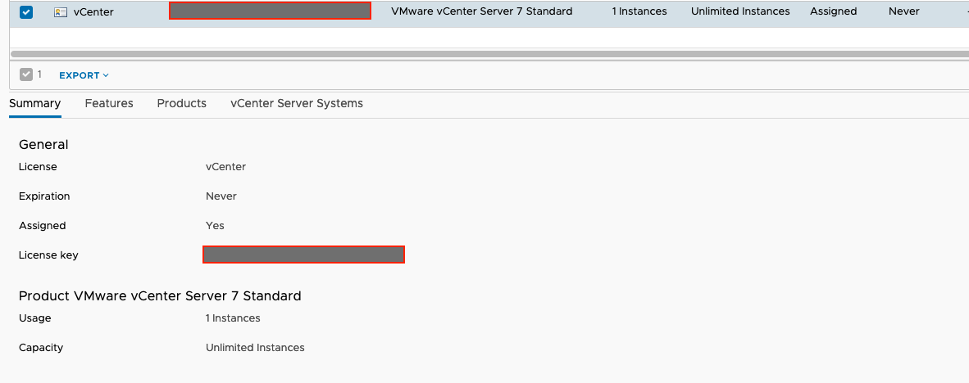This screenshot has height=383, width=969.
Task: Click the selected-items count checkbox
Action: click(26, 74)
